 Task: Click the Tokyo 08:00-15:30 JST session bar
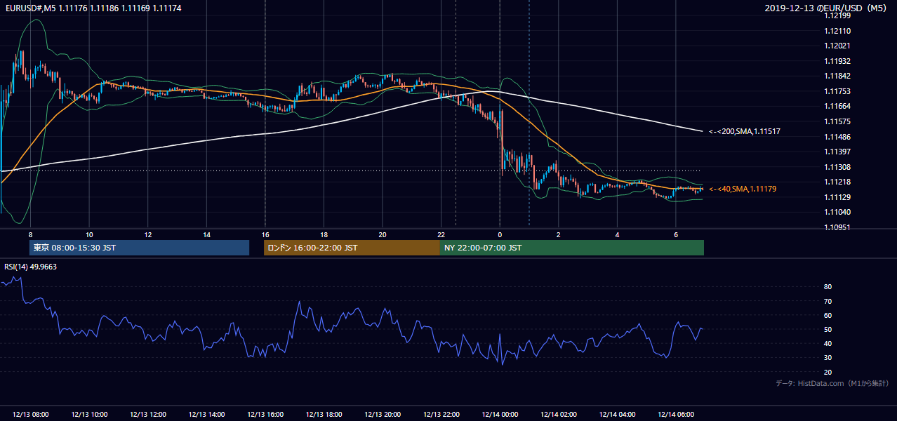click(x=139, y=248)
